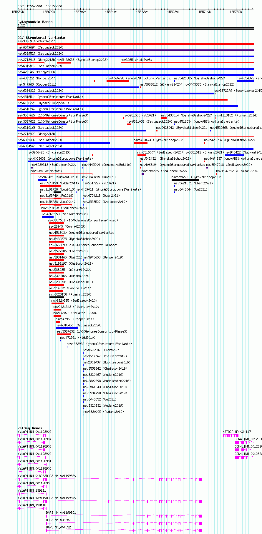
Task: Select the black bar under nsv5556563
Action: [x=185, y=180]
